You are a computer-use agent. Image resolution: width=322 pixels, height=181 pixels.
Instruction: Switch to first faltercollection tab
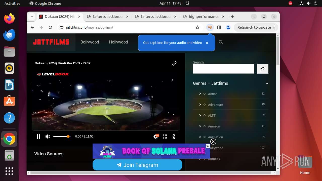click(108, 17)
